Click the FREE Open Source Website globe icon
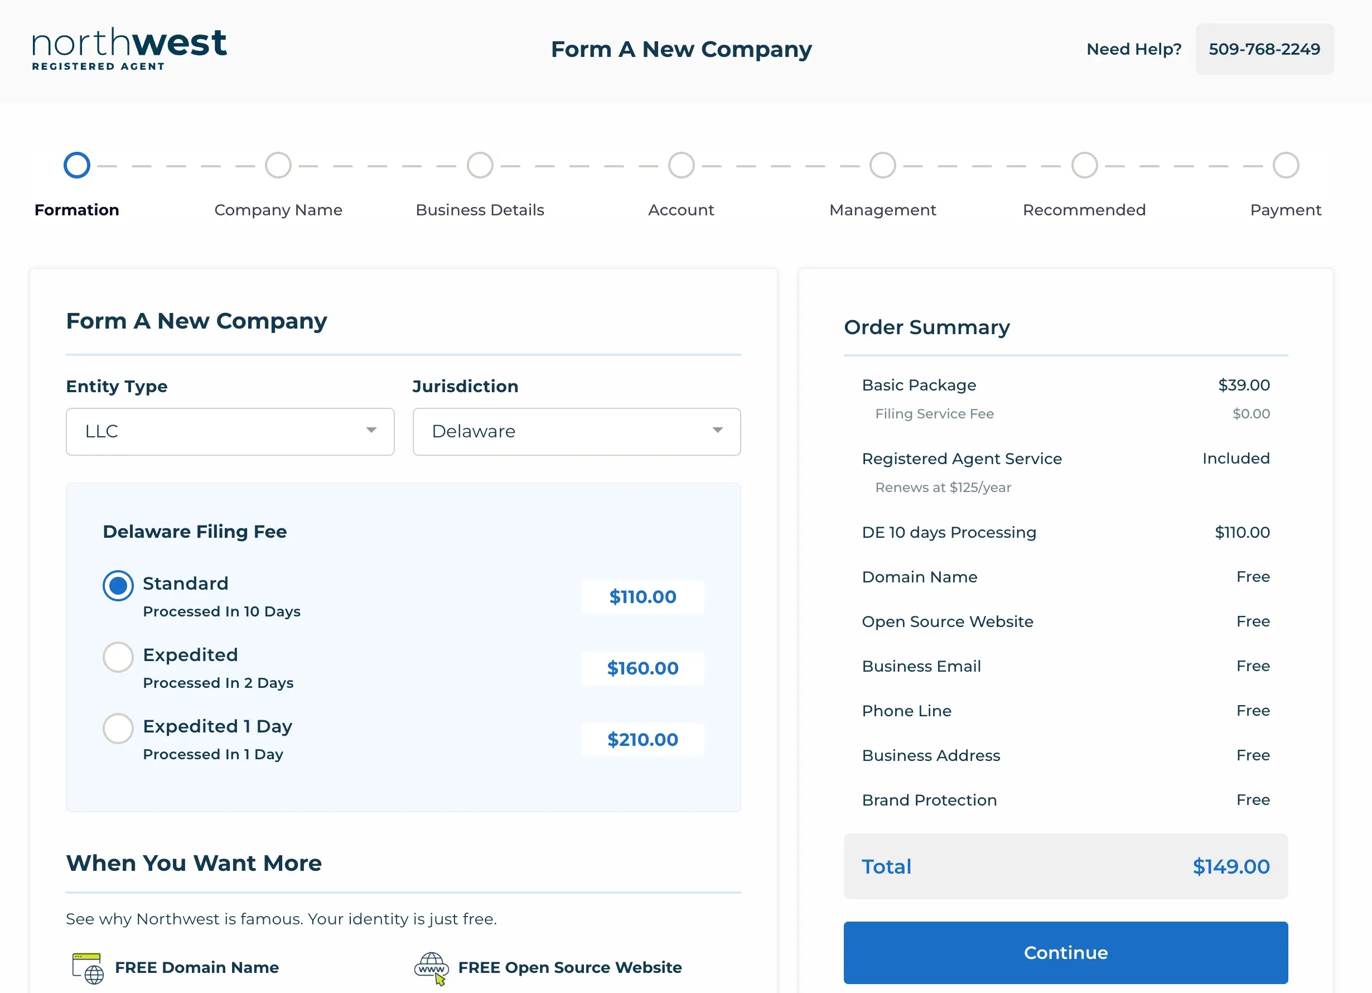 [432, 968]
